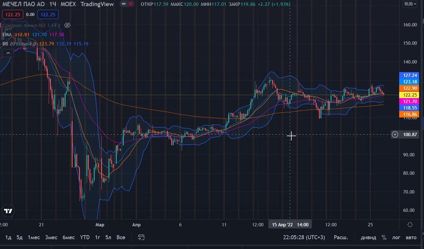Click the blue 127.24 price label
Viewport: 424px width, 249px height.
(409, 75)
